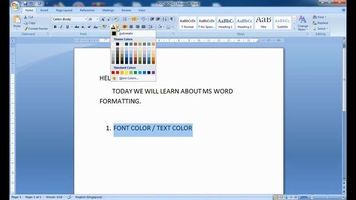
Task: Toggle Center alignment
Action: click(x=131, y=27)
